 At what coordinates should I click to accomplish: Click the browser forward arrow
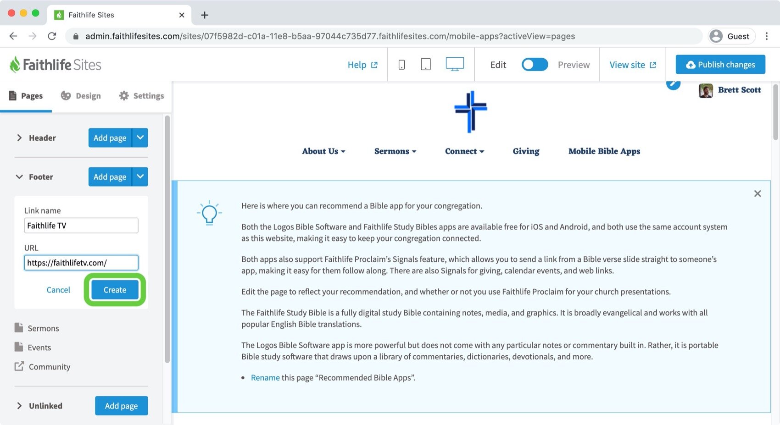[33, 36]
